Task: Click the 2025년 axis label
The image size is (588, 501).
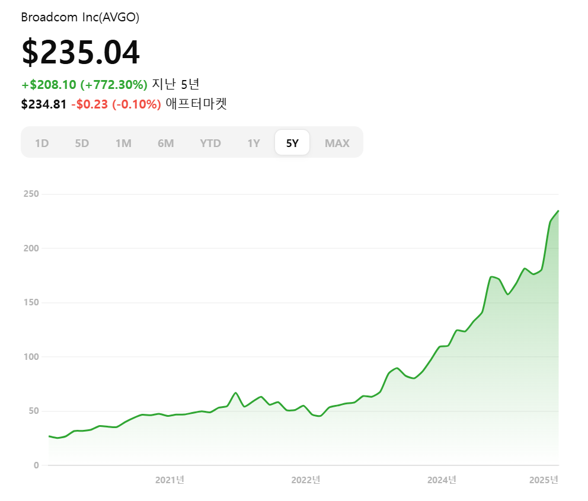Action: 544,480
